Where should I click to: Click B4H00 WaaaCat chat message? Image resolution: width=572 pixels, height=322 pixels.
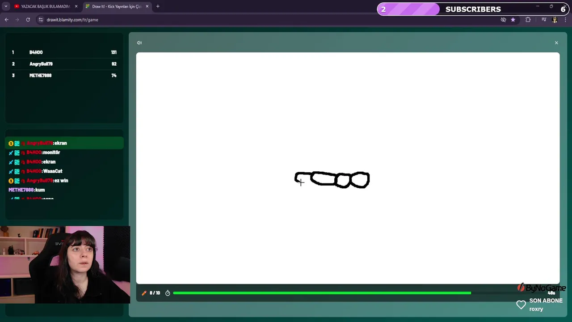point(35,171)
